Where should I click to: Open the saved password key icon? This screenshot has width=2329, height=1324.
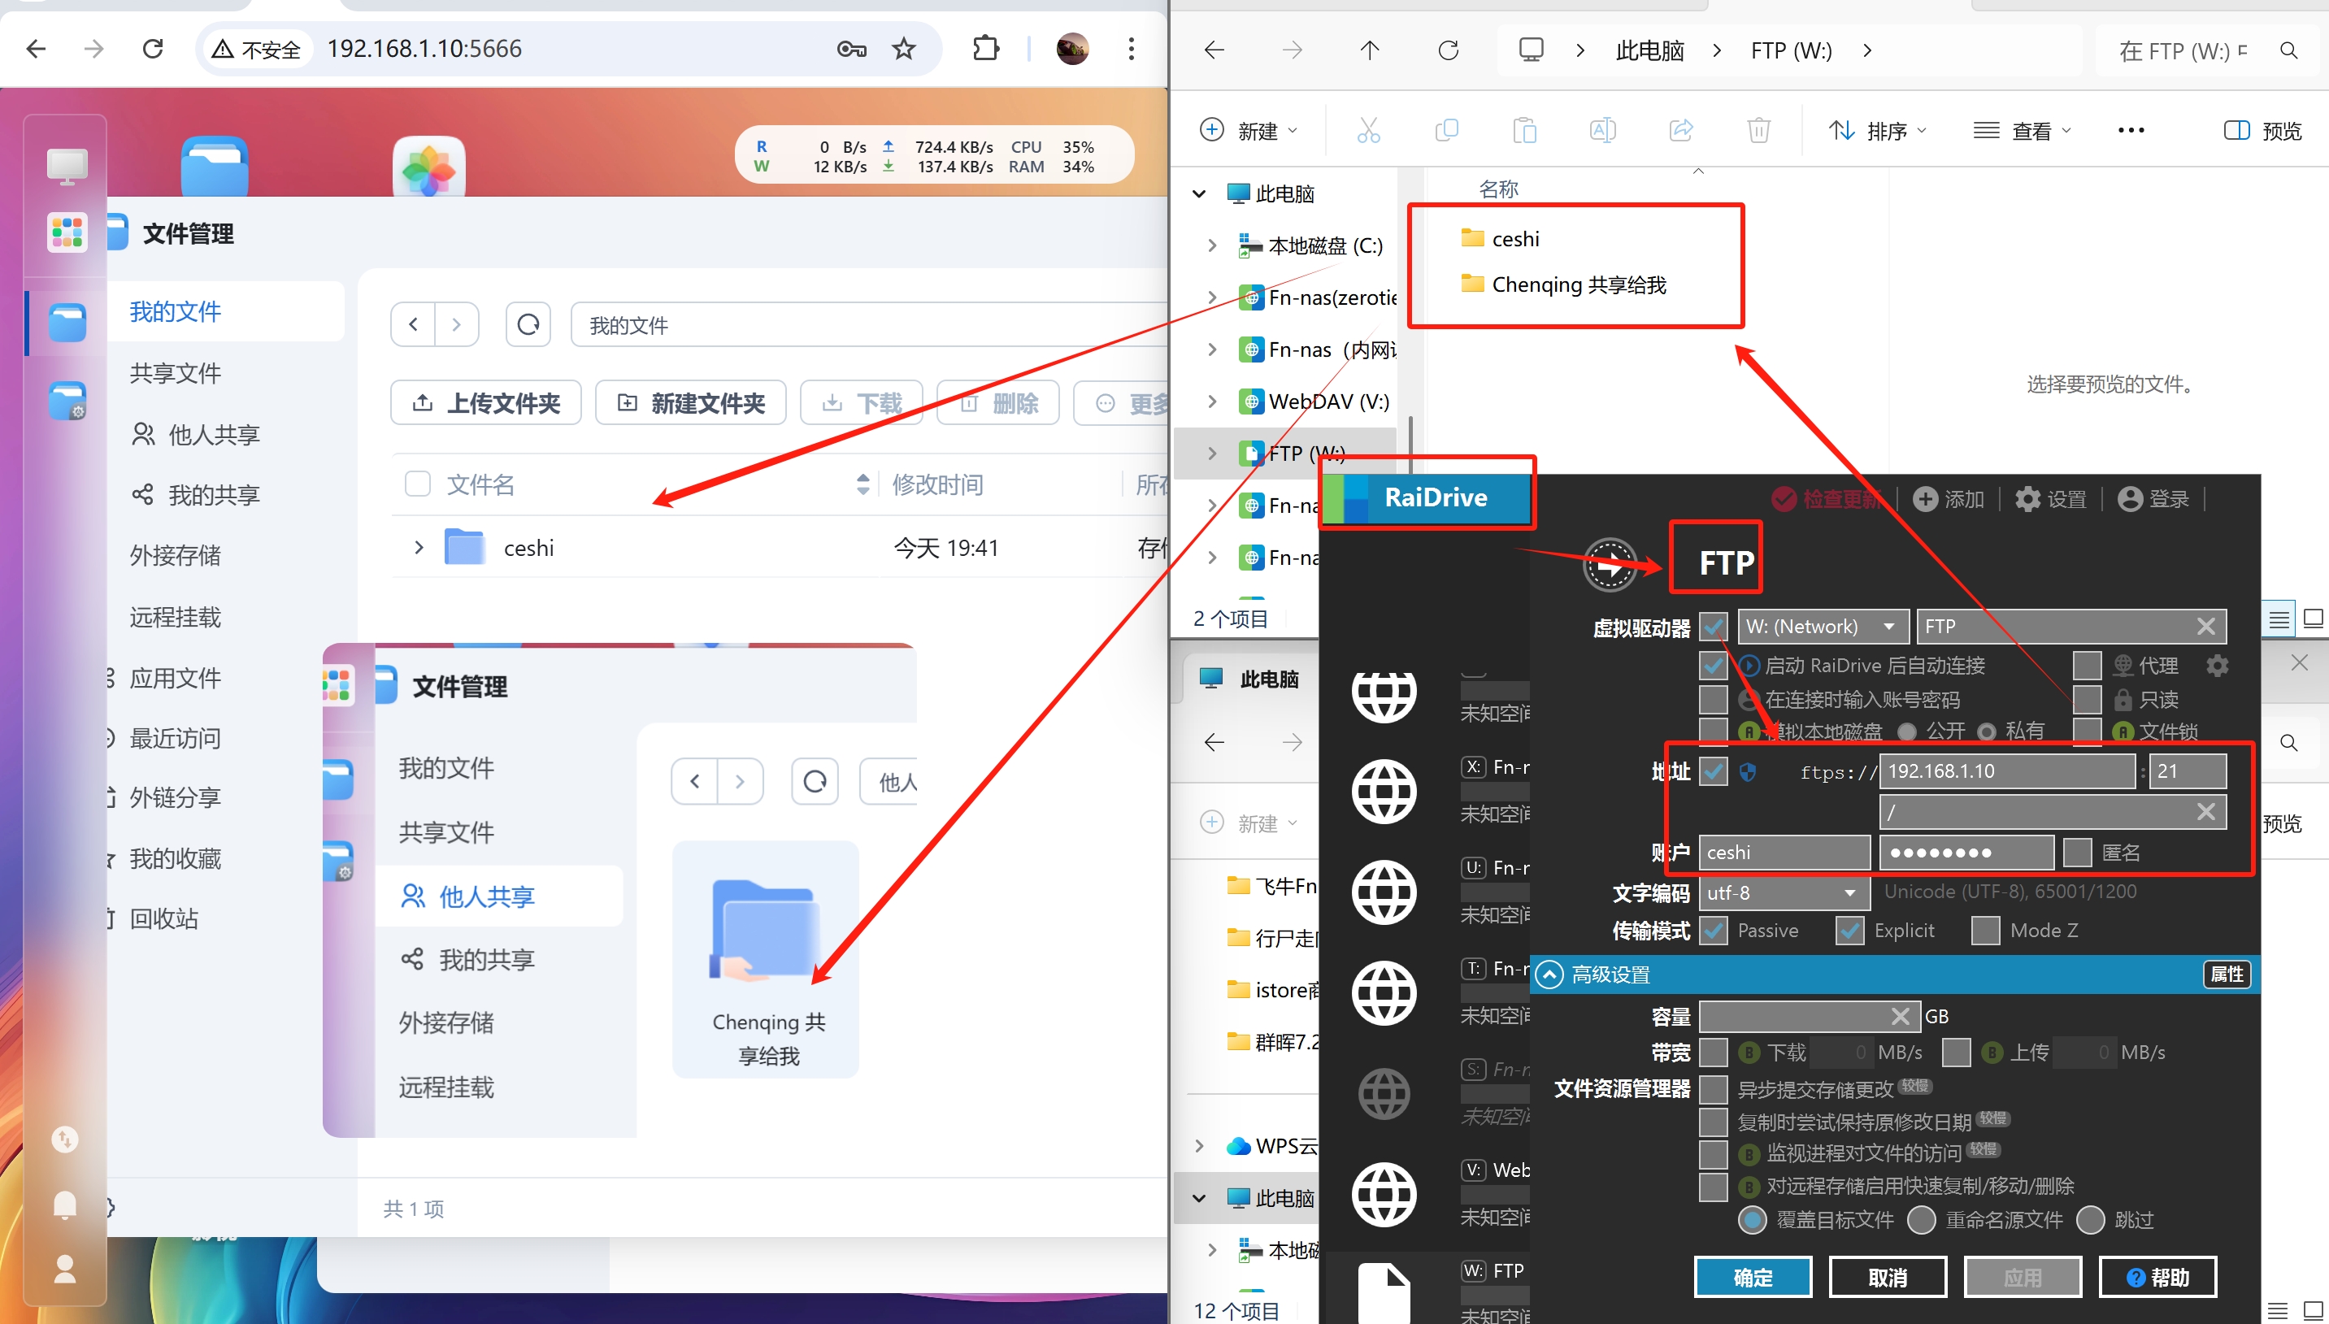pos(851,48)
